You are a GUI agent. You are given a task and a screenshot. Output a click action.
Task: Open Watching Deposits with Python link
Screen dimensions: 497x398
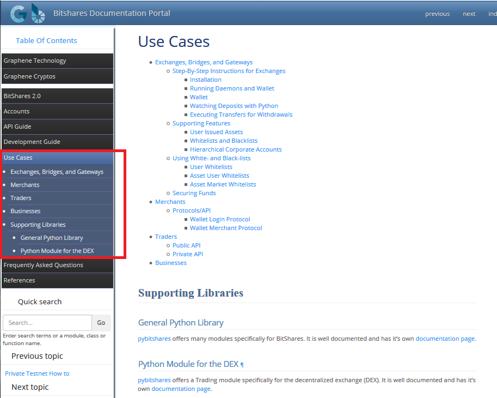tap(234, 106)
